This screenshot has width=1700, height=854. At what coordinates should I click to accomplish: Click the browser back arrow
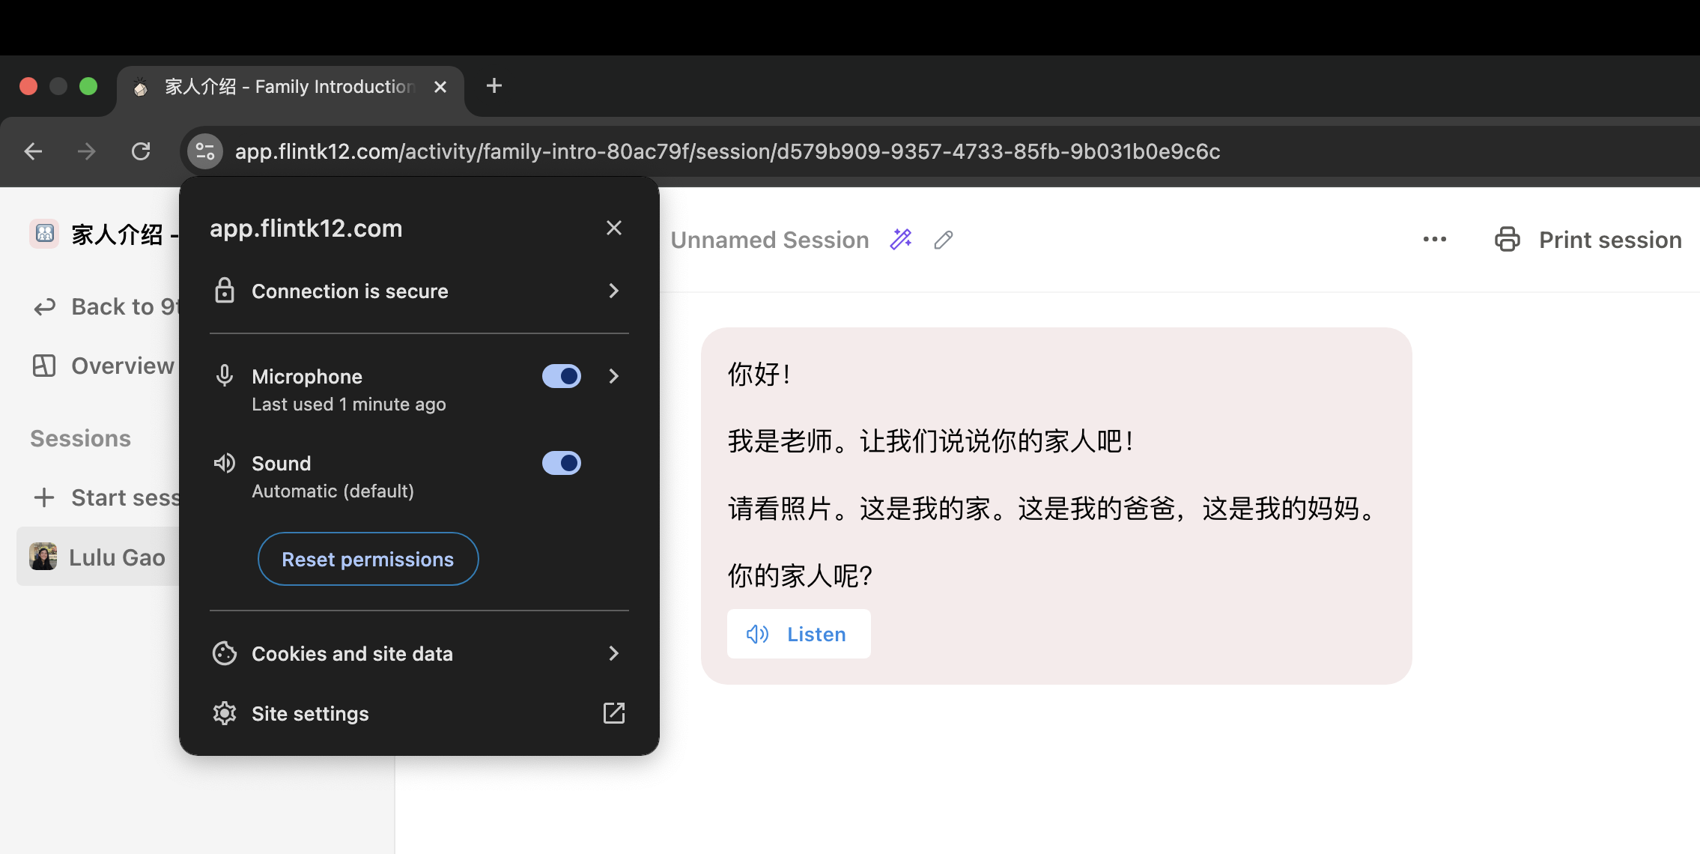click(x=33, y=151)
